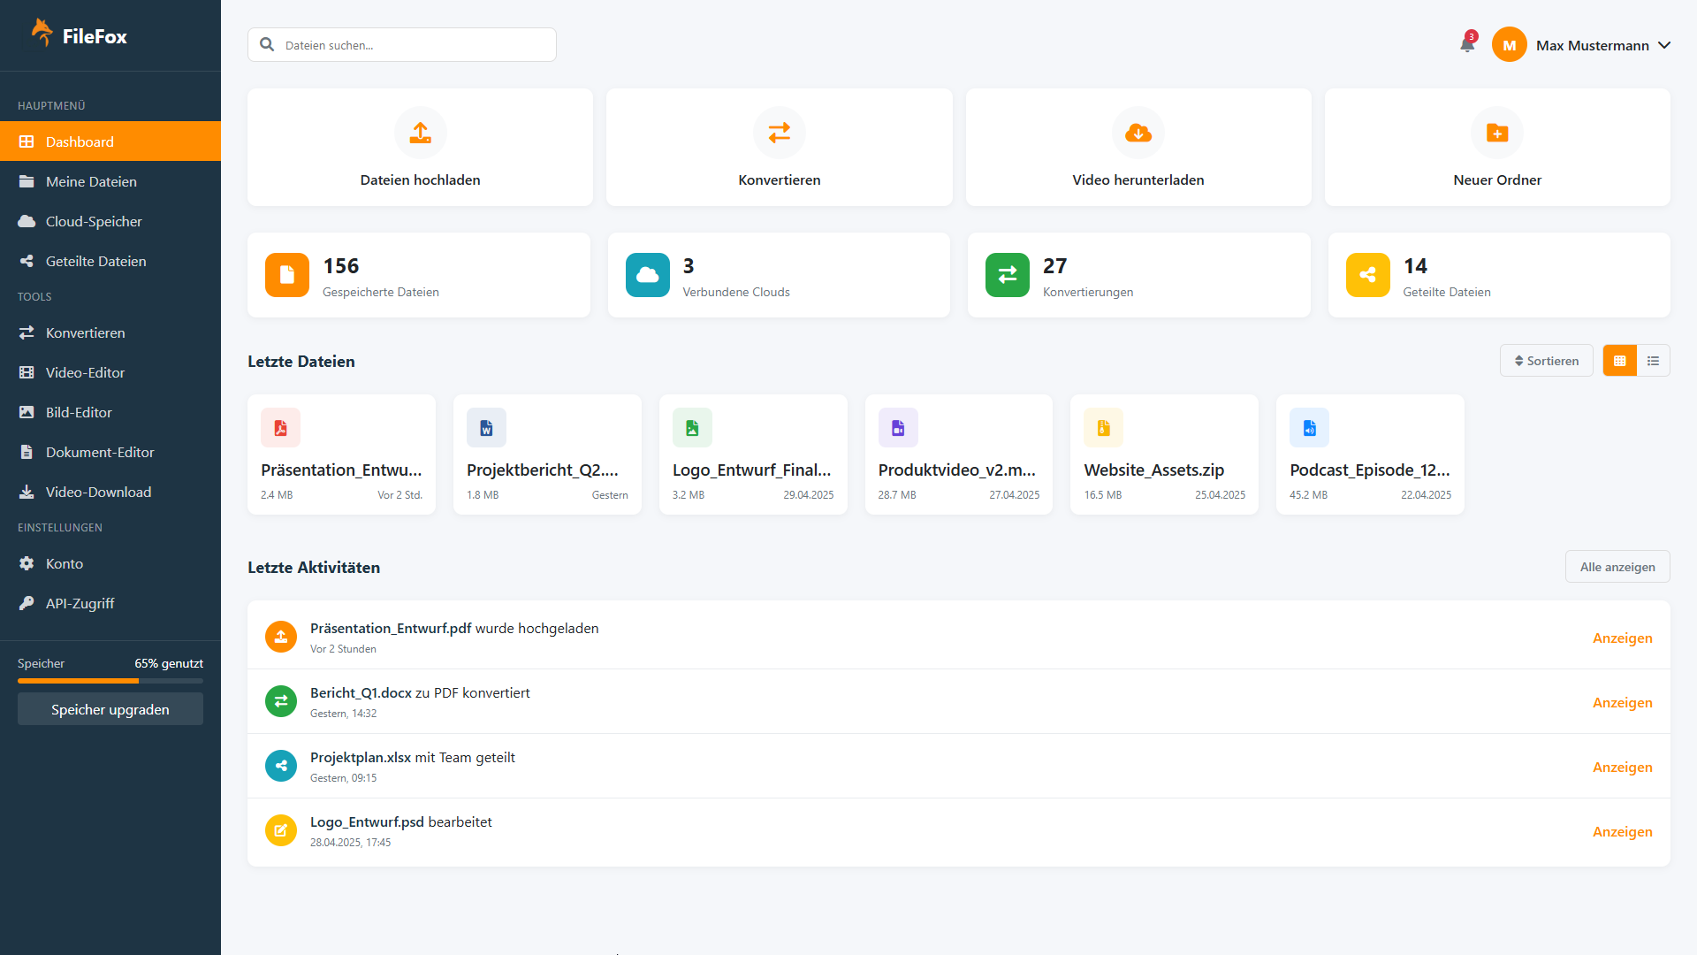Switch to grid view for Letzte Dateien

point(1619,360)
